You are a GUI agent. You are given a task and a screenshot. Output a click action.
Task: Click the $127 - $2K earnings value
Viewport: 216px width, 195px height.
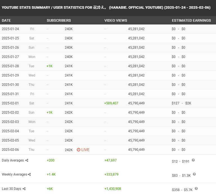181,103
